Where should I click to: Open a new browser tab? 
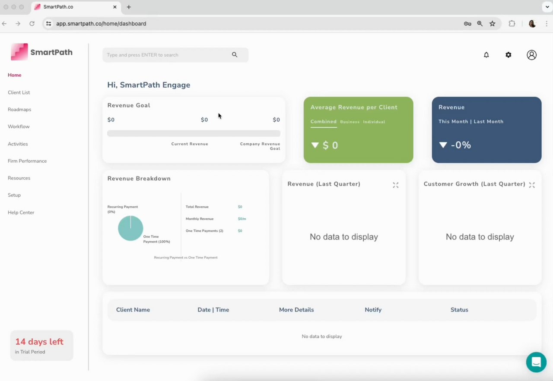pyautogui.click(x=129, y=7)
